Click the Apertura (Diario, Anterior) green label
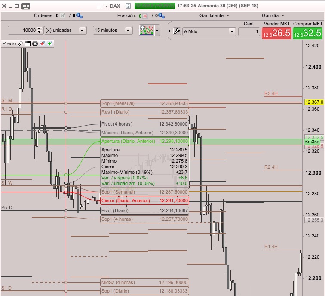The width and height of the screenshot is (325, 296). tap(144, 141)
